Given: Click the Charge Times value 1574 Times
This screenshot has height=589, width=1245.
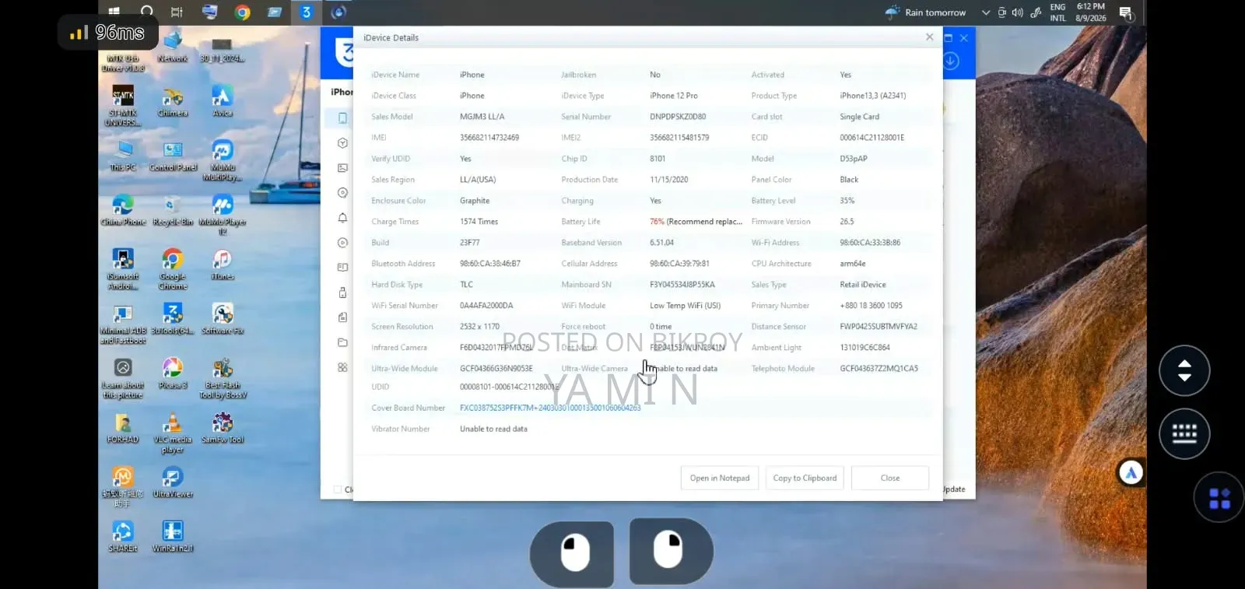Looking at the screenshot, I should 479,222.
